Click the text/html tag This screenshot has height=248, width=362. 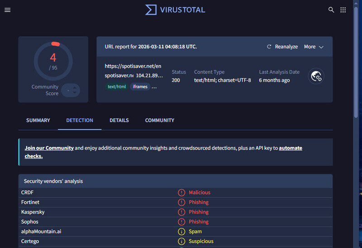pos(117,87)
